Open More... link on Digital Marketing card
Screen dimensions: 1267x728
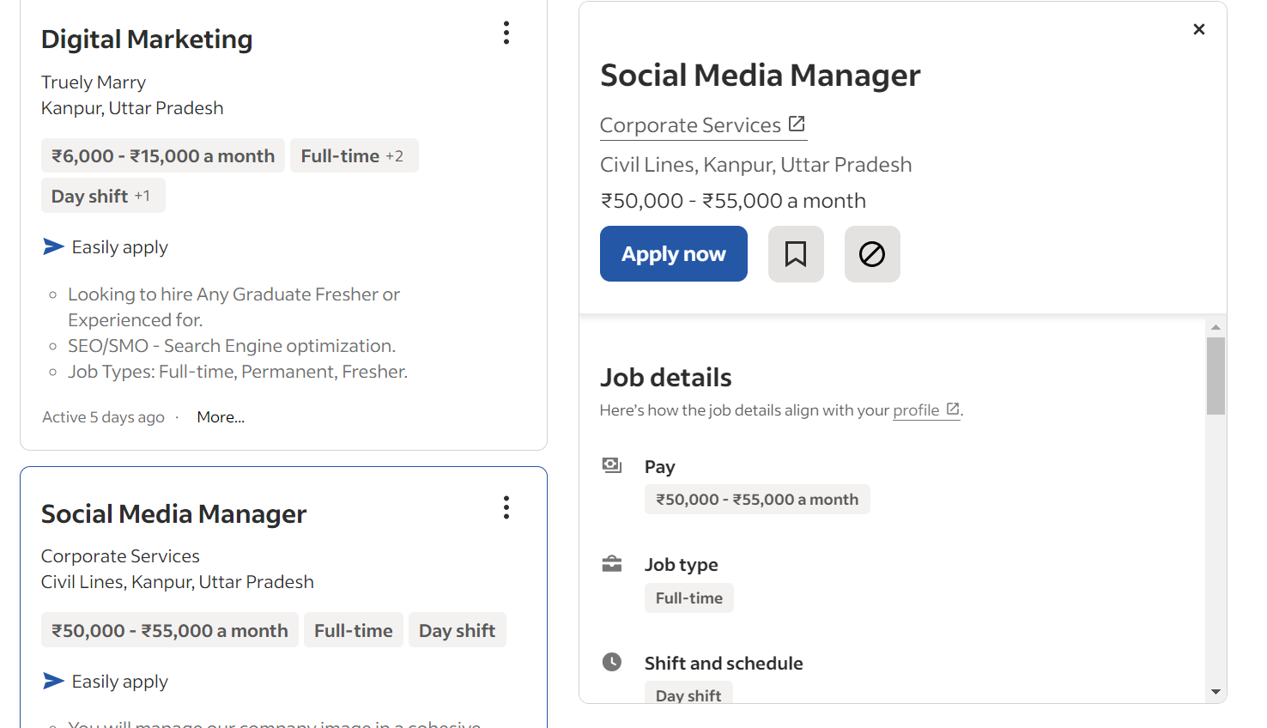pos(221,417)
